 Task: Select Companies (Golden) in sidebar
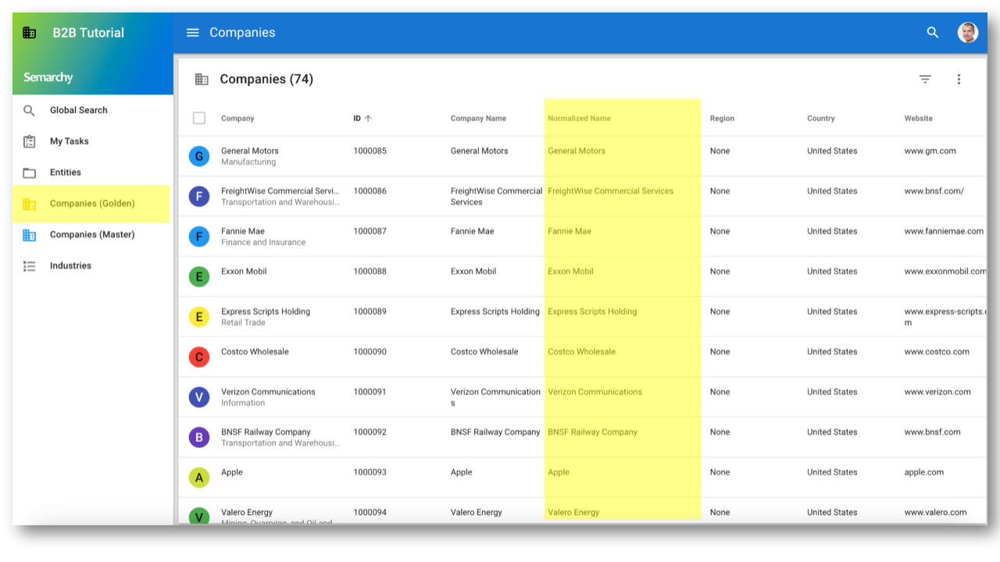tap(93, 204)
